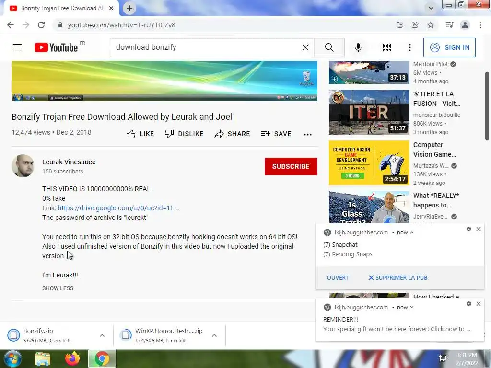
Task: Open YouTube settings three-dot menu
Action: tap(409, 47)
